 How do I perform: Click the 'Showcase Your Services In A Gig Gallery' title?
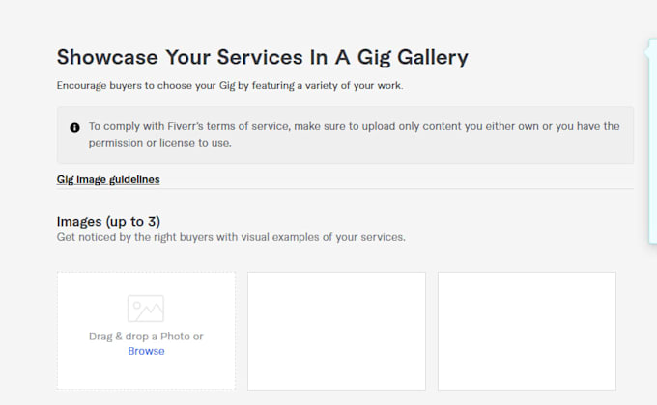pos(262,57)
